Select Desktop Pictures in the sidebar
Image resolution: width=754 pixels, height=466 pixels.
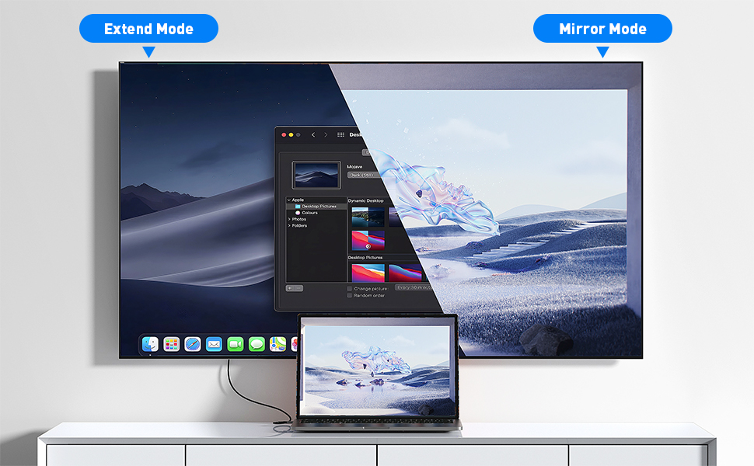point(320,207)
